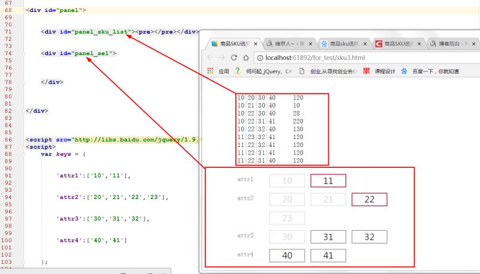Viewport: 480px width, 274px height.
Task: Click the 'attr3' array code line
Action: point(103,219)
